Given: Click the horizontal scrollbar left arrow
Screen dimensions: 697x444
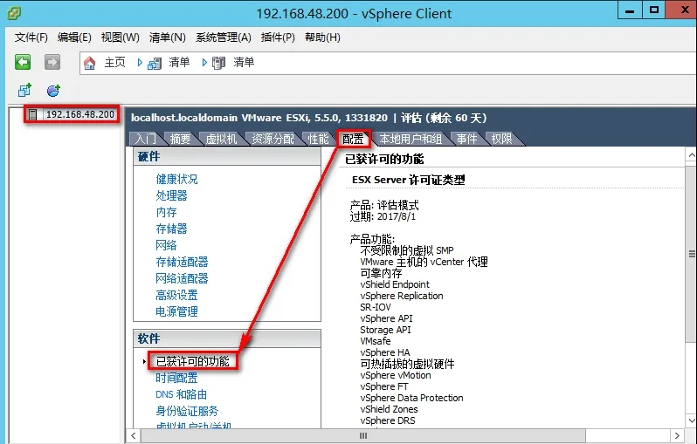Looking at the screenshot, I should (133, 435).
